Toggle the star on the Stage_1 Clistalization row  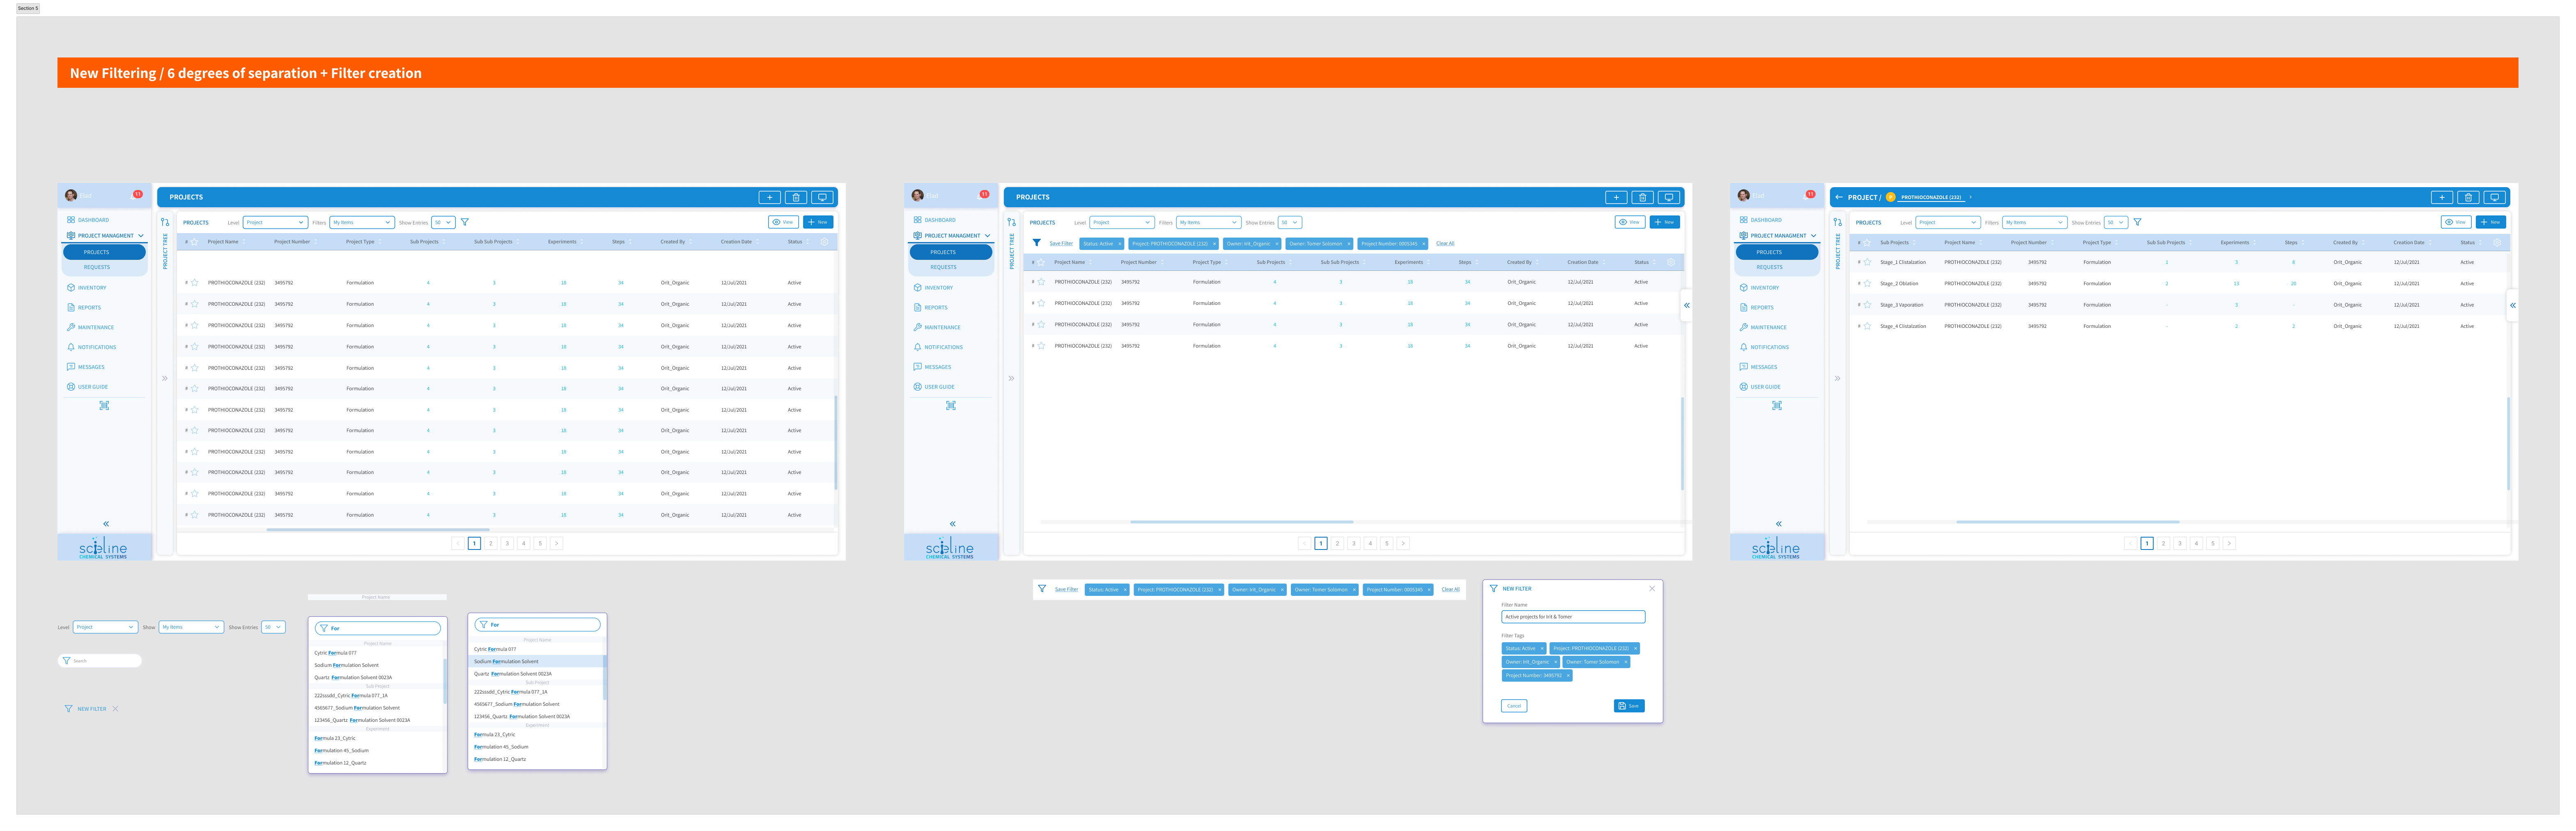point(1867,262)
